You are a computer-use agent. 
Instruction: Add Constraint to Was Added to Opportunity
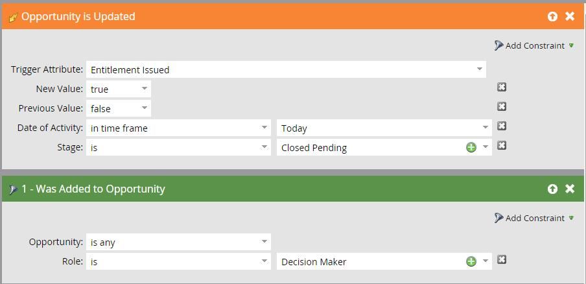tap(534, 219)
